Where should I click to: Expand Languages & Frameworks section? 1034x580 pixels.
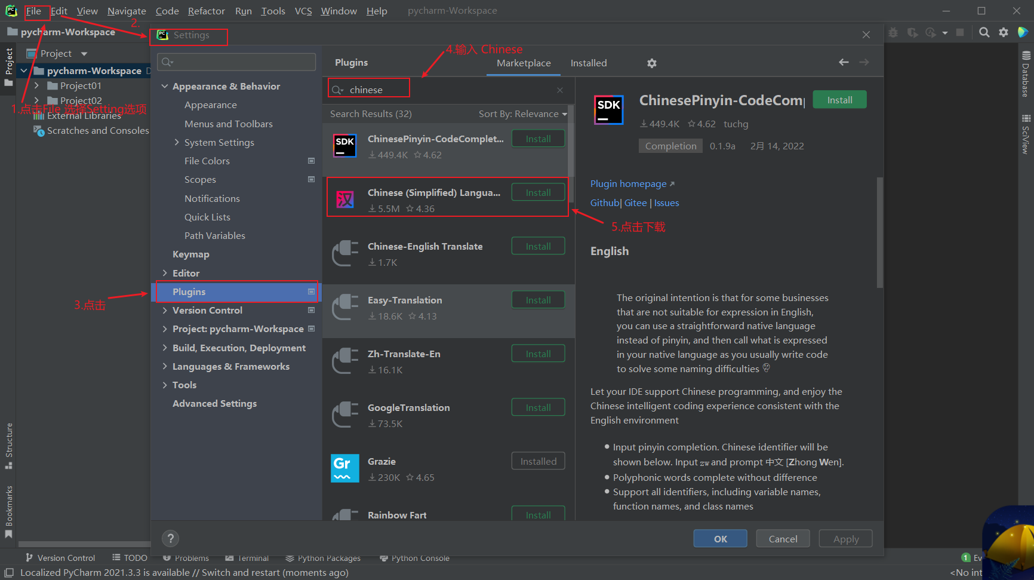point(165,366)
